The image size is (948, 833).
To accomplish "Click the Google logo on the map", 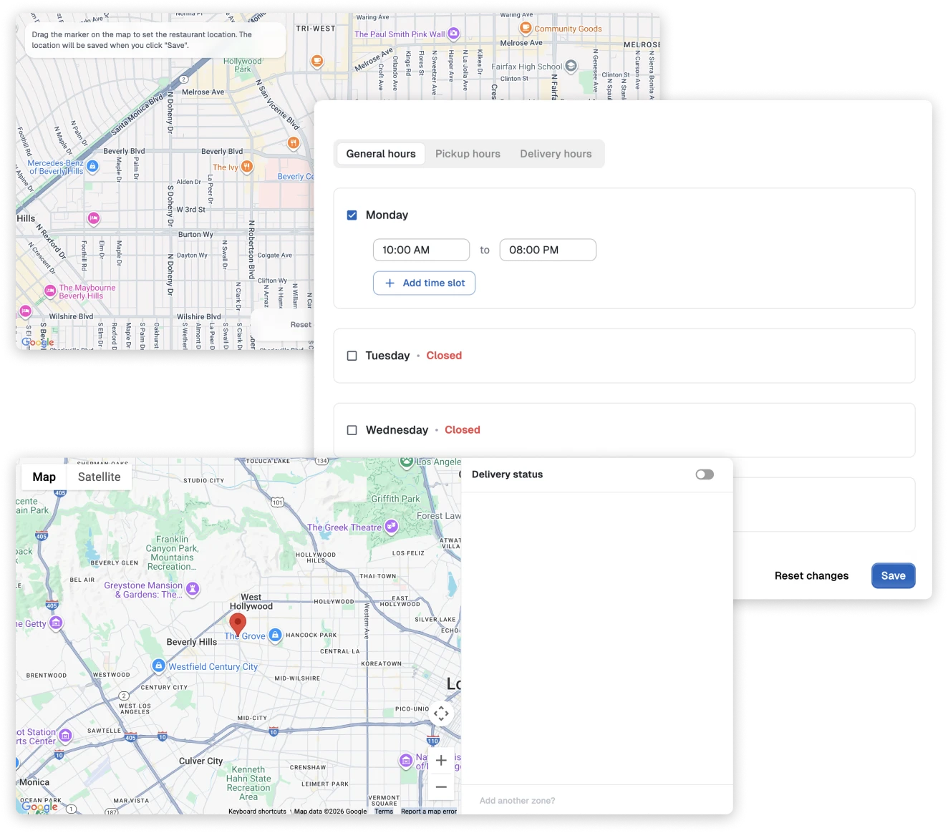I will (39, 806).
